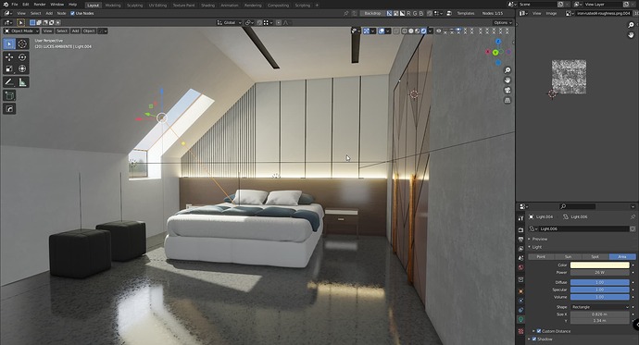Image resolution: width=639 pixels, height=345 pixels.
Task: Open the Render properties tab icon
Action: coord(520,230)
